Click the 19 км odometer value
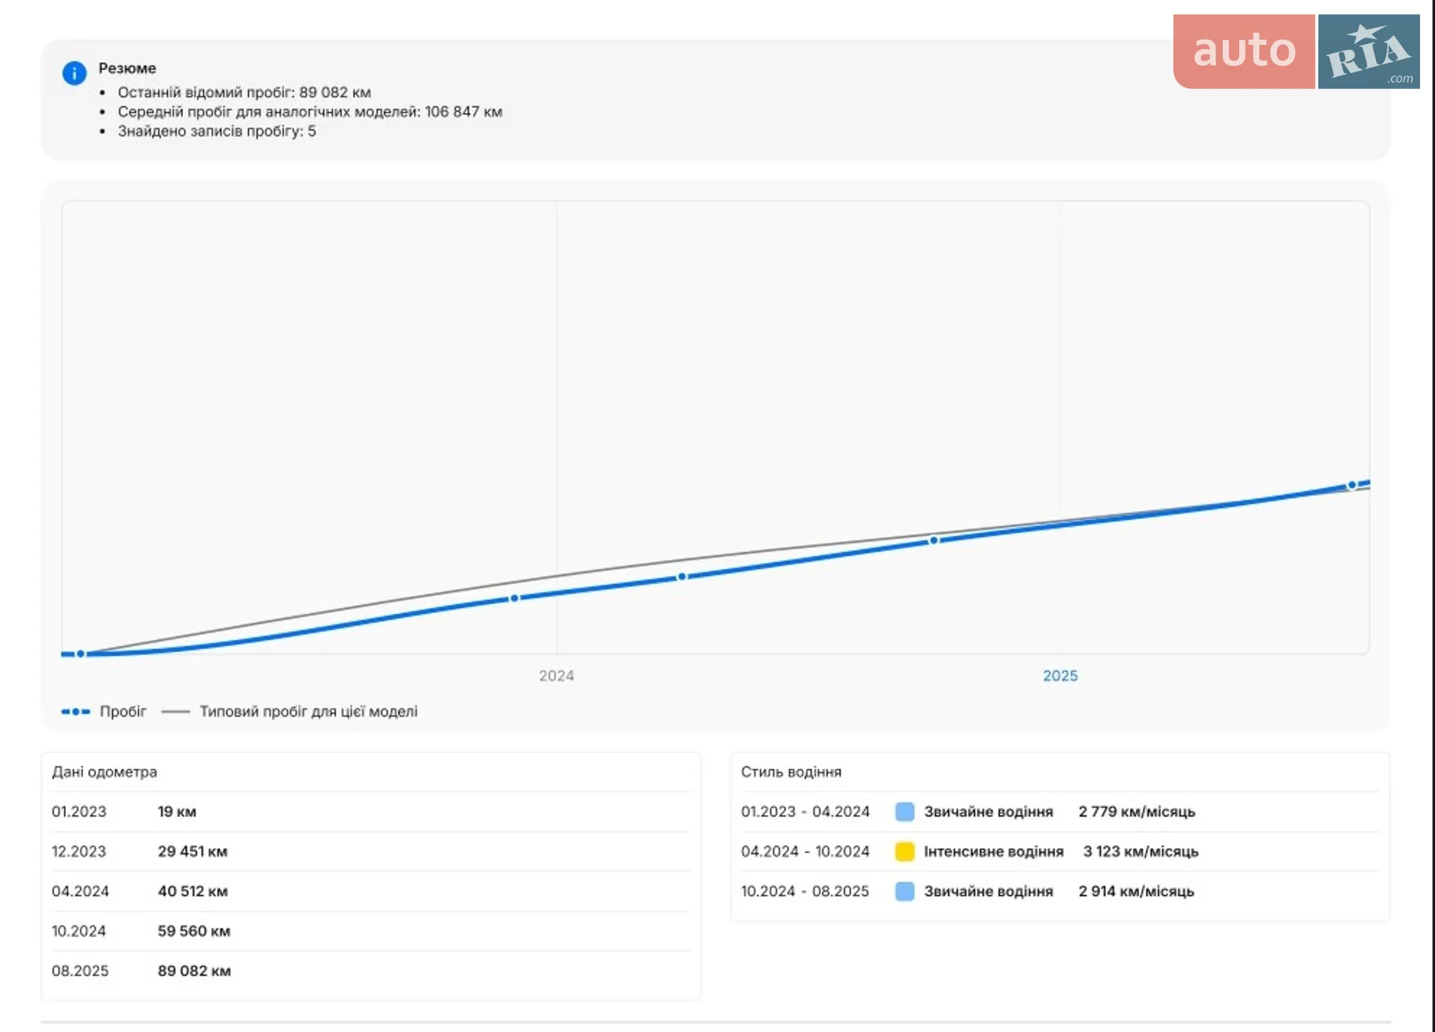Screen dimensions: 1435x1032 point(177,811)
